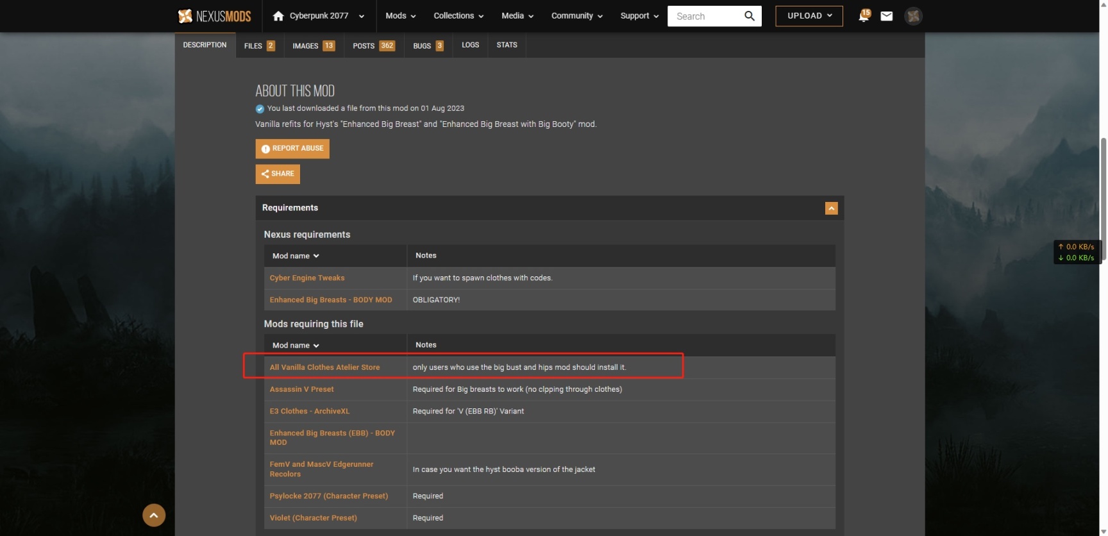Screen dimensions: 1108x536
Task: Switch to the Files tab
Action: pos(260,46)
